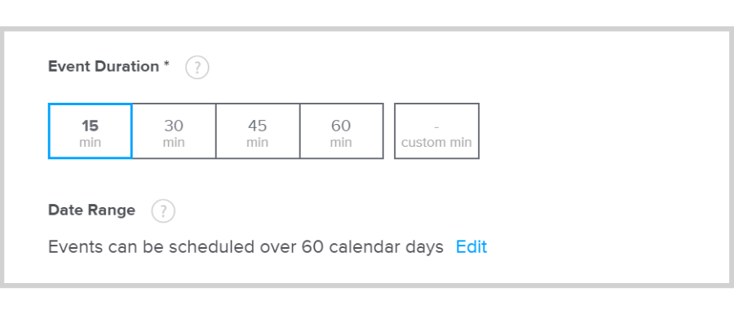The image size is (734, 332).
Task: Select the forty-five minute duration
Action: pyautogui.click(x=258, y=131)
